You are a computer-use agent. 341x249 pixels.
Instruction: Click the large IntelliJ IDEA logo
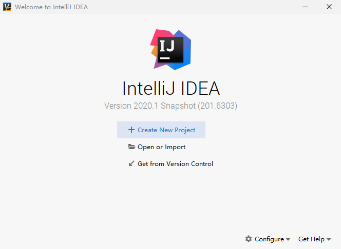(170, 49)
